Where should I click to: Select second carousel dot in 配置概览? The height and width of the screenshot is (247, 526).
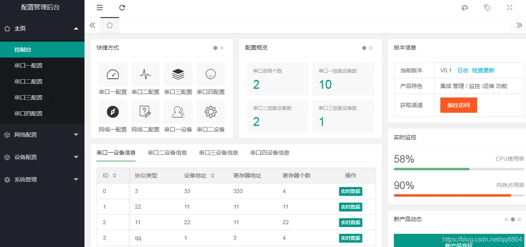371,48
